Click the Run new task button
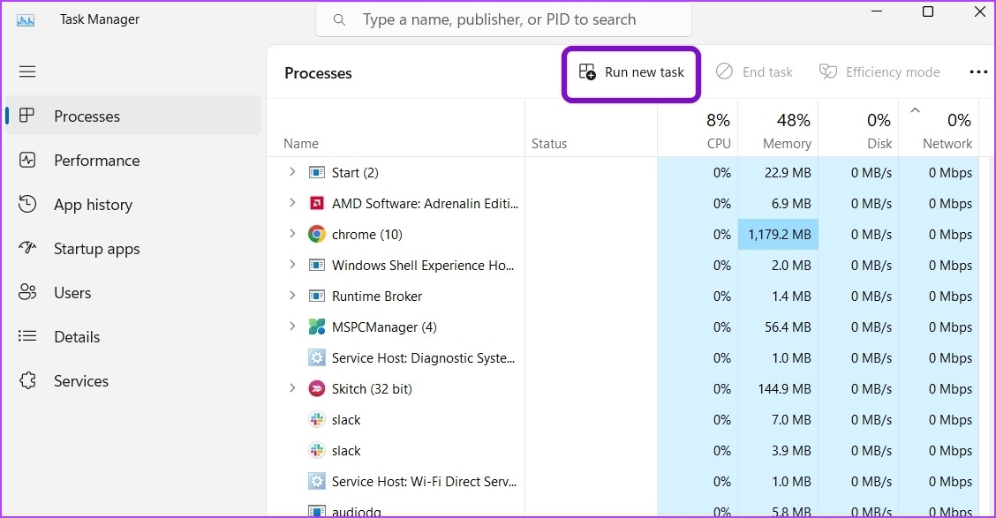The image size is (996, 518). 631,71
